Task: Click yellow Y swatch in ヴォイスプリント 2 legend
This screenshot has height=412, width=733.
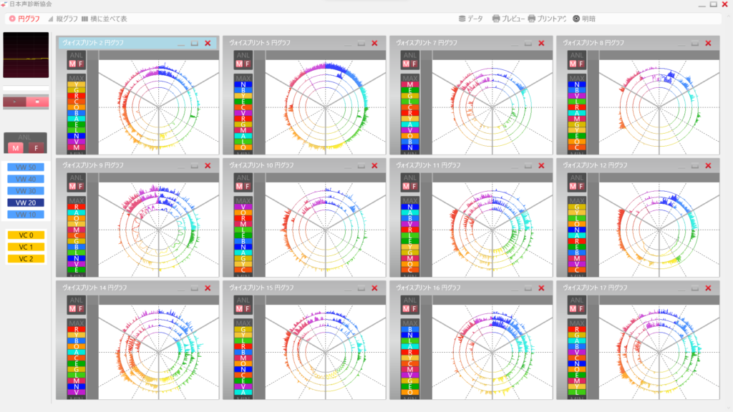Action: tap(76, 84)
